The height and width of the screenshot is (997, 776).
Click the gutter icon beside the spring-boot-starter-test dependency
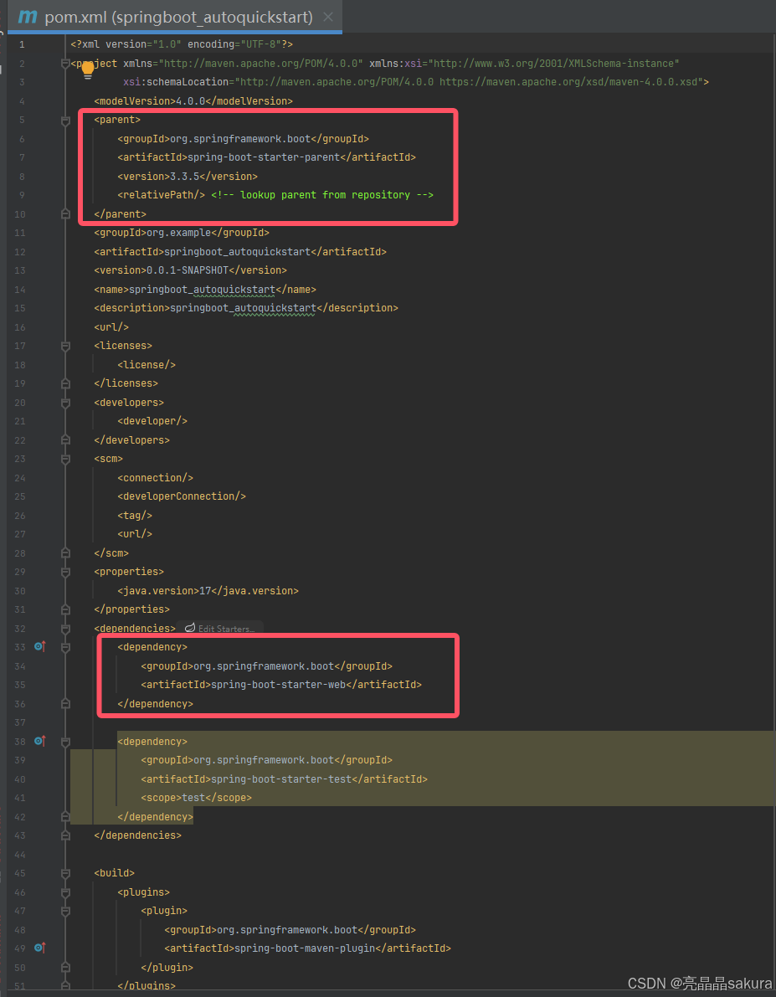click(x=39, y=741)
